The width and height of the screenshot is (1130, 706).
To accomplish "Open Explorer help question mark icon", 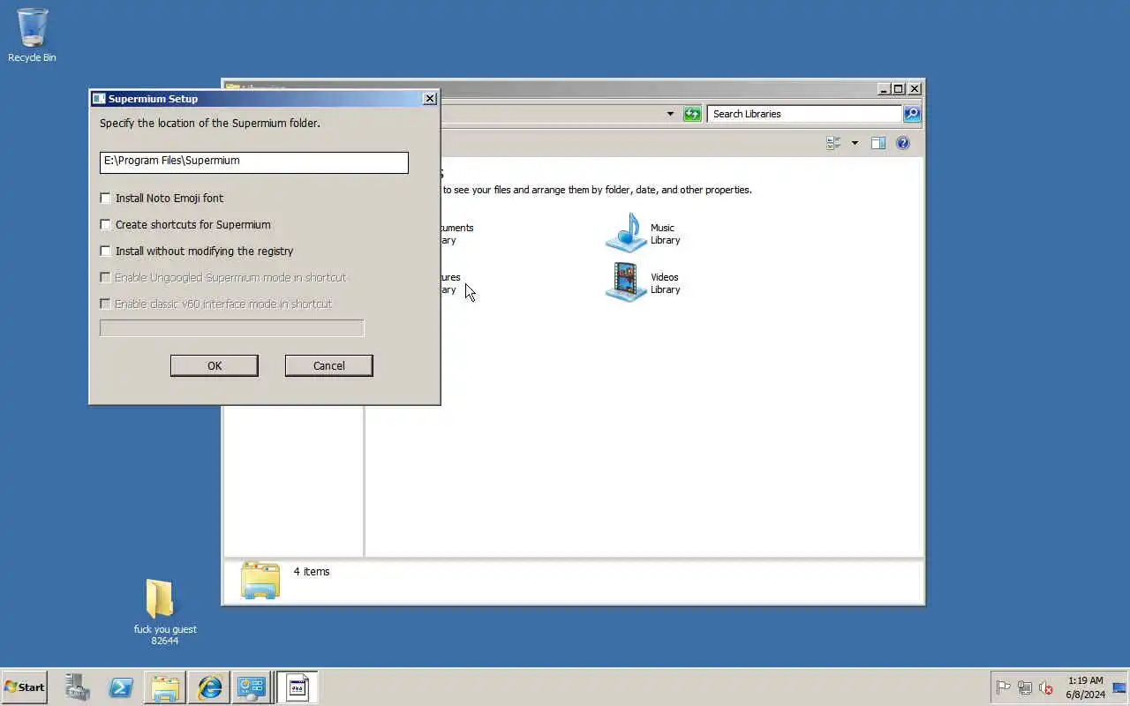I will 903,143.
